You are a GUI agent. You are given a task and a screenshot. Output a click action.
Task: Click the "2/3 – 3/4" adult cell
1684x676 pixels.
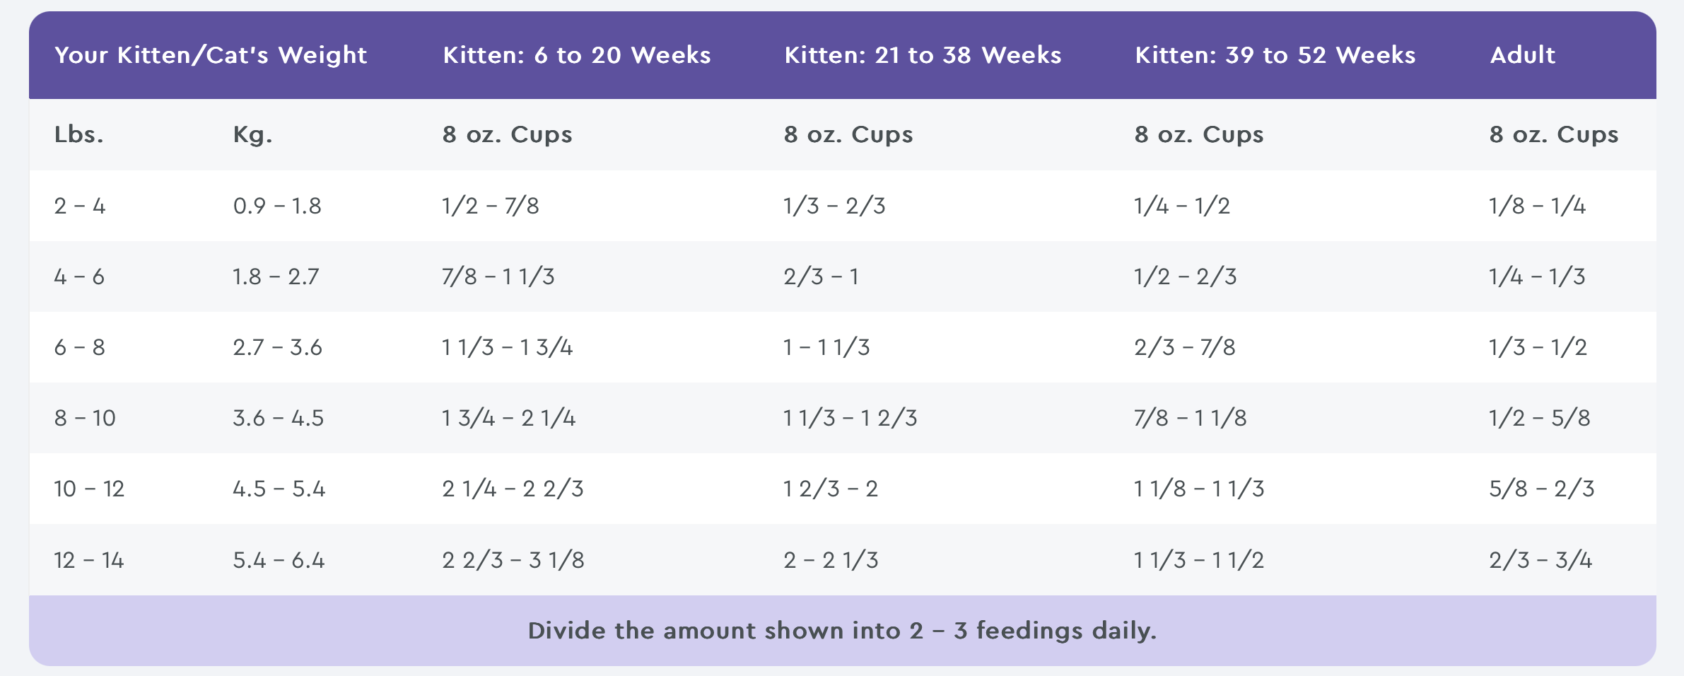[1540, 560]
